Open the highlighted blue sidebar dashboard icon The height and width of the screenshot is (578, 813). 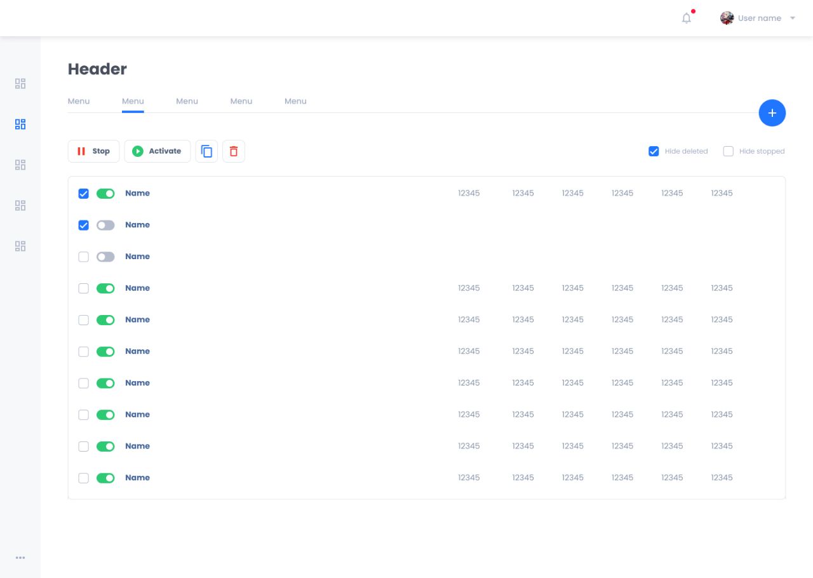click(20, 124)
